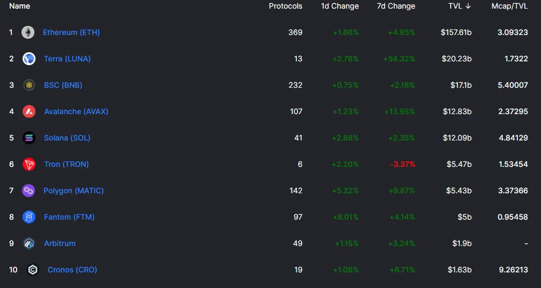Sort by the 1d Change column header

340,6
